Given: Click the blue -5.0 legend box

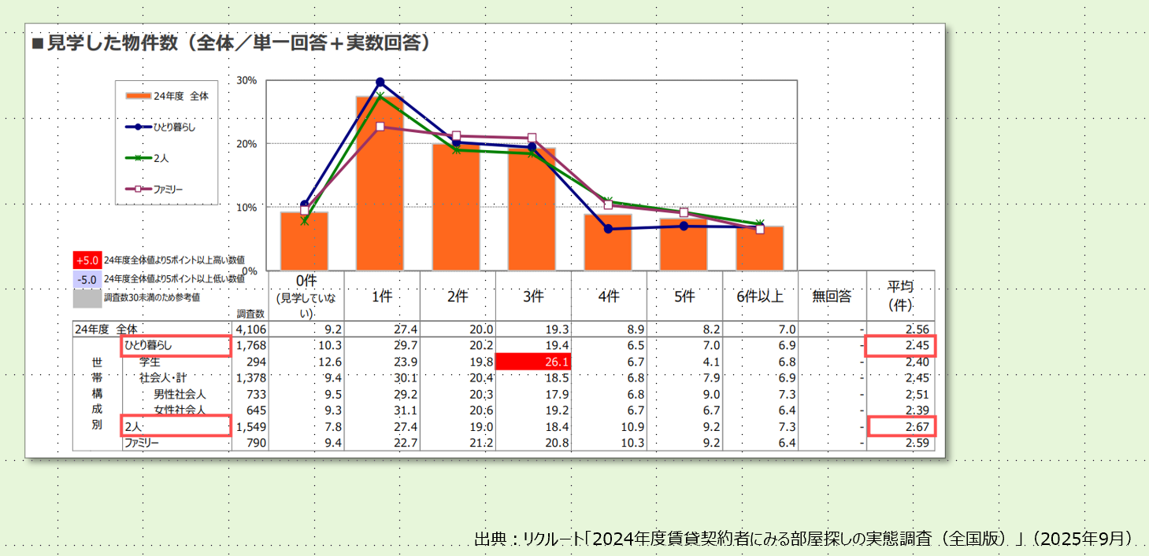Looking at the screenshot, I should 87,278.
